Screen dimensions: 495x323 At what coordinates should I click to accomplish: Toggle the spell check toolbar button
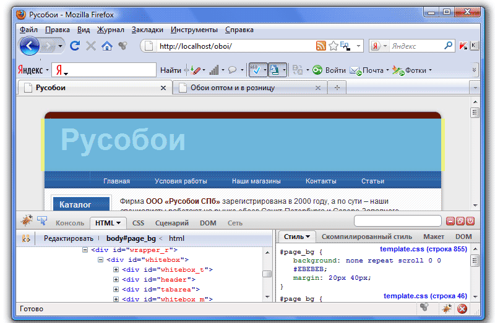(x=255, y=70)
